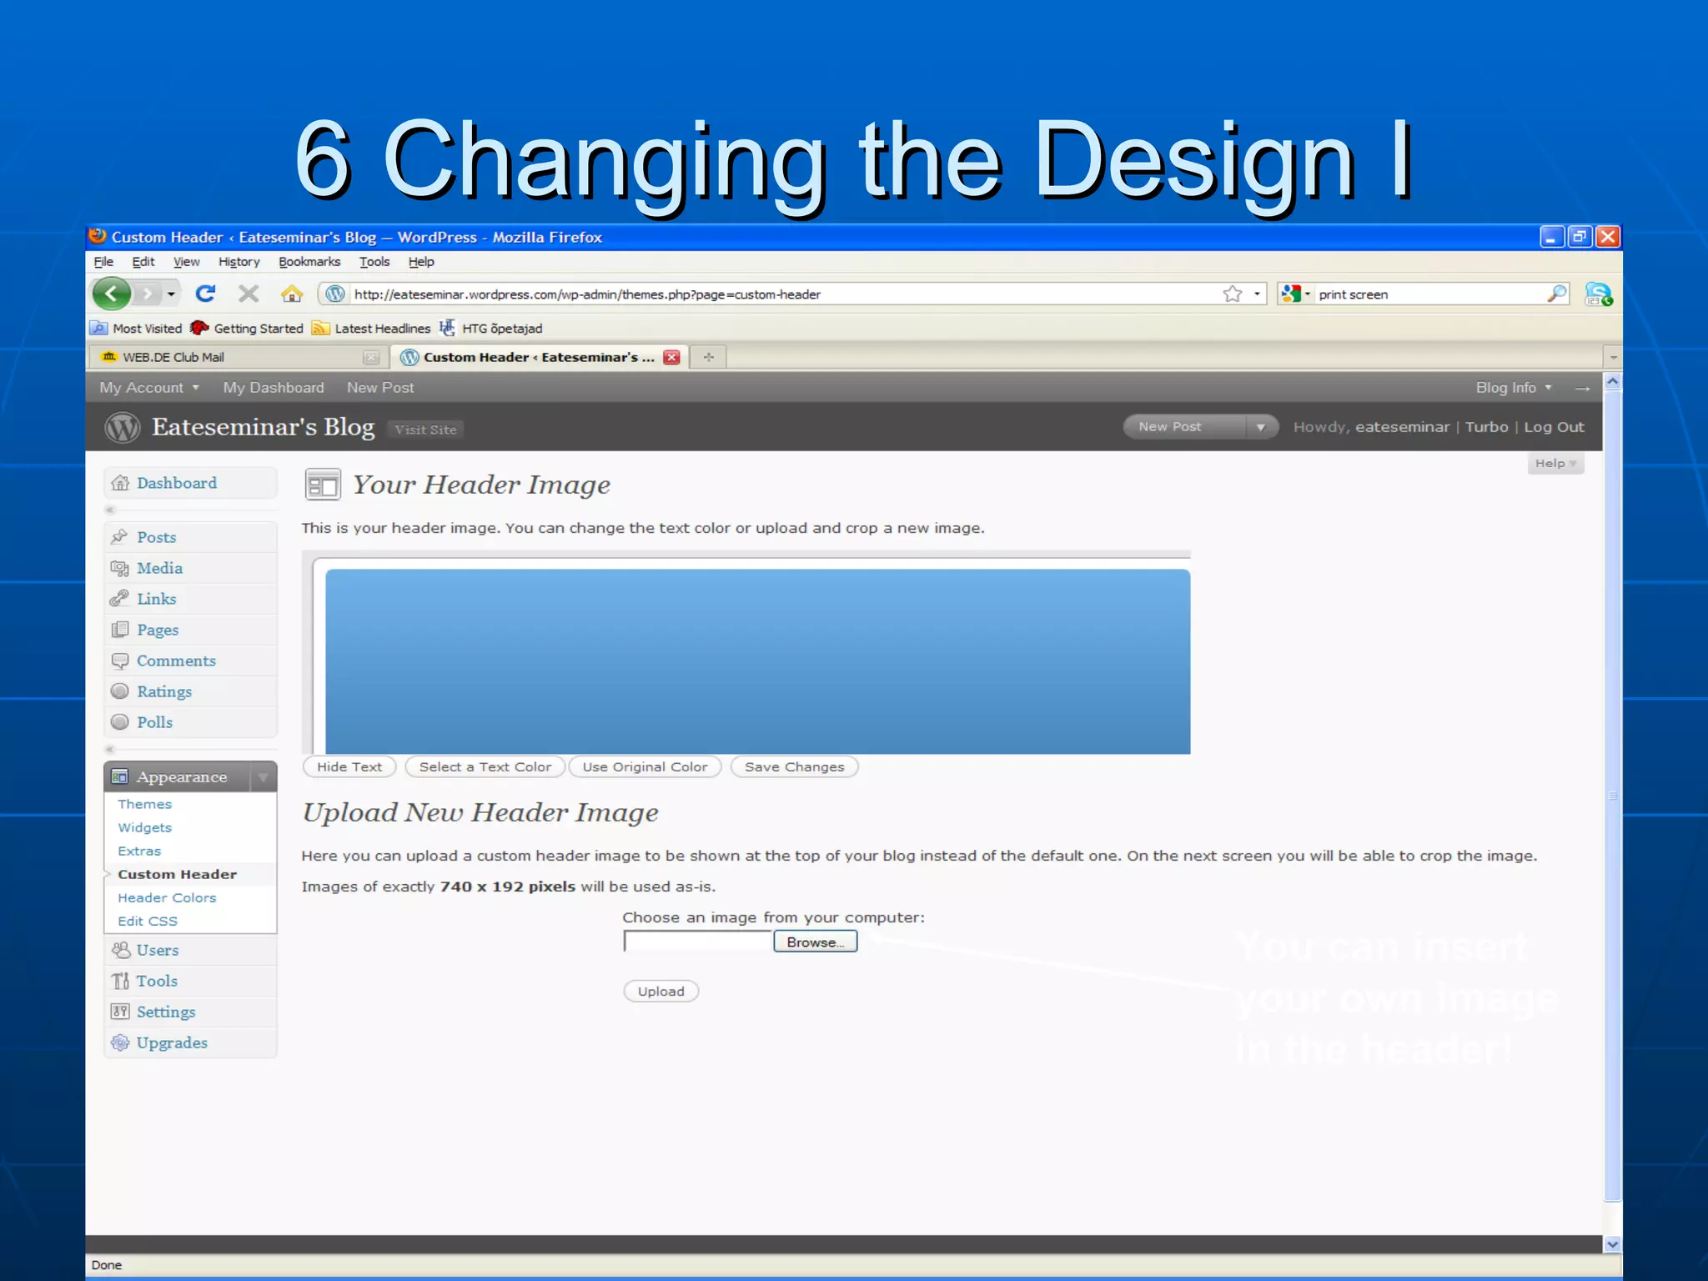The height and width of the screenshot is (1281, 1708).
Task: Open Ratings section in sidebar
Action: (x=190, y=691)
